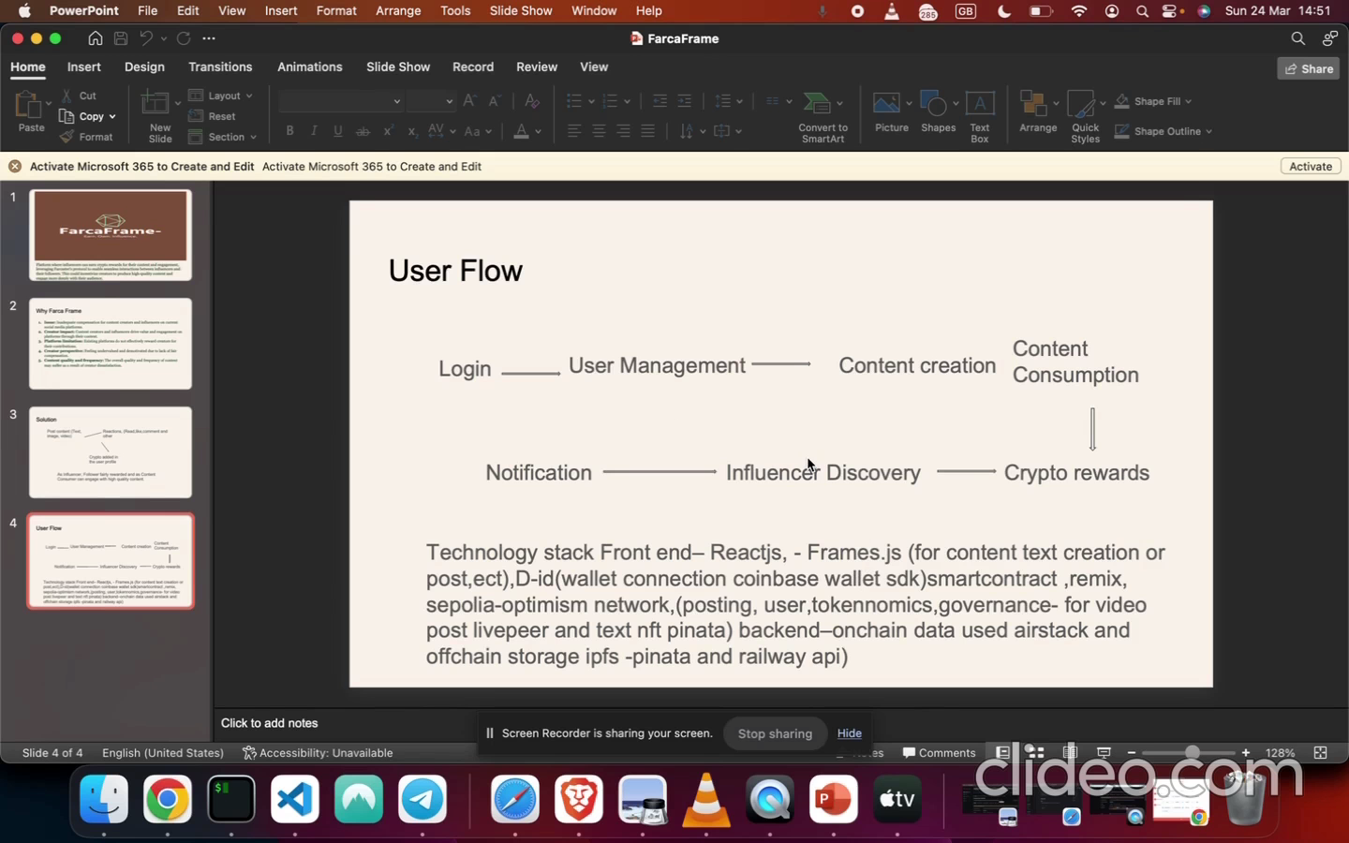Click the Activate button

click(1311, 166)
